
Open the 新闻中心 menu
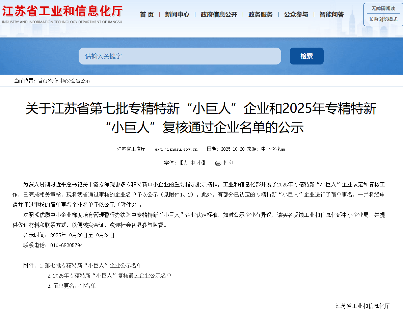coord(177,15)
